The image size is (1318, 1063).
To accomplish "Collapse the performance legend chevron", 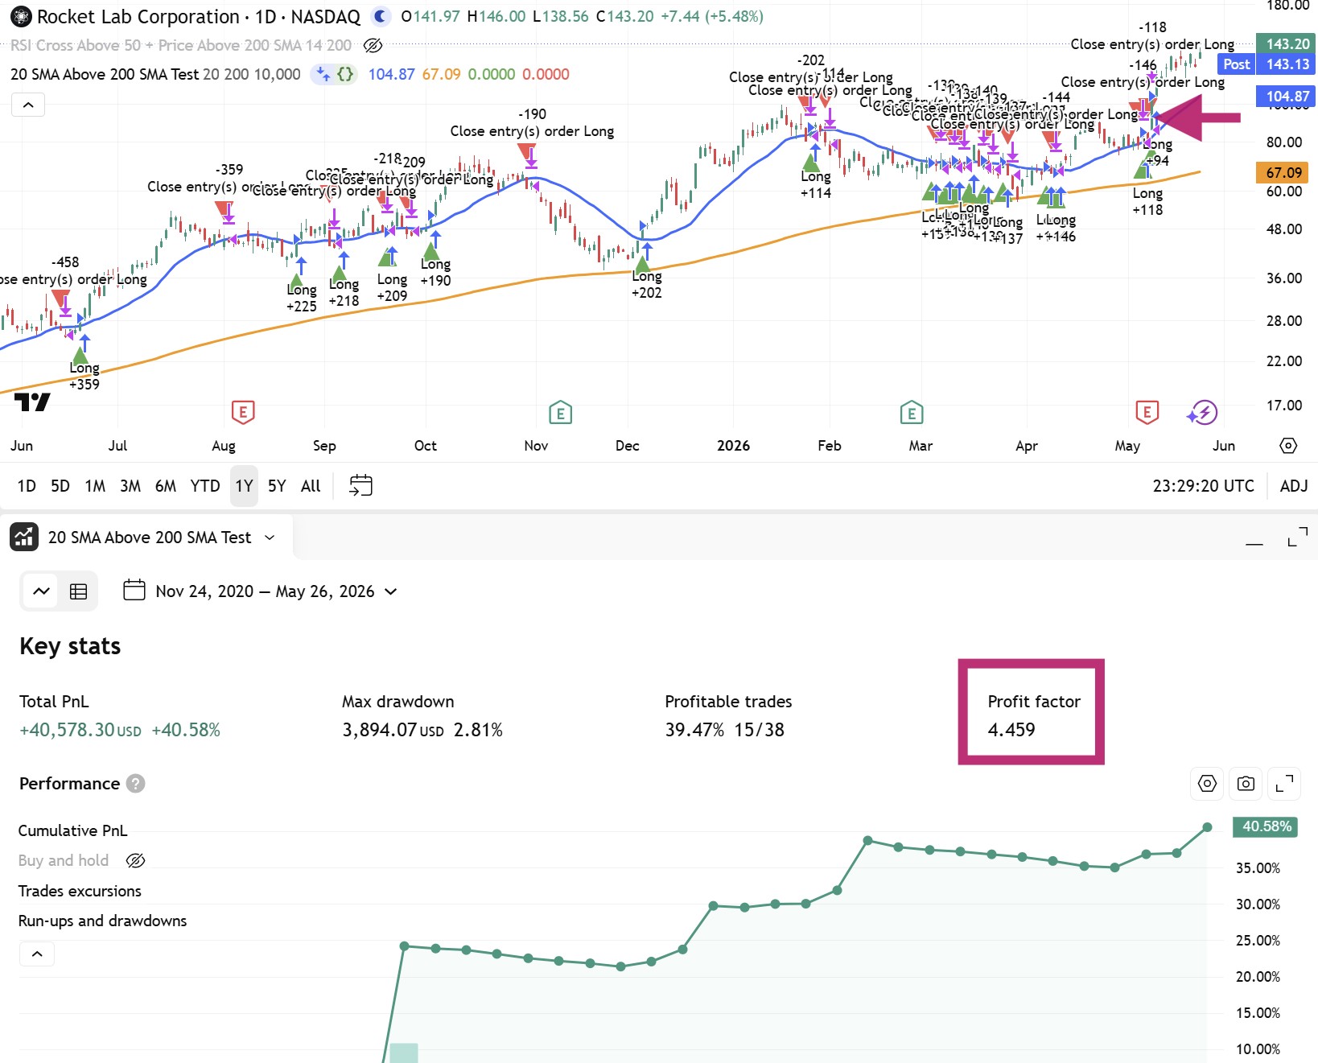I will click(37, 954).
